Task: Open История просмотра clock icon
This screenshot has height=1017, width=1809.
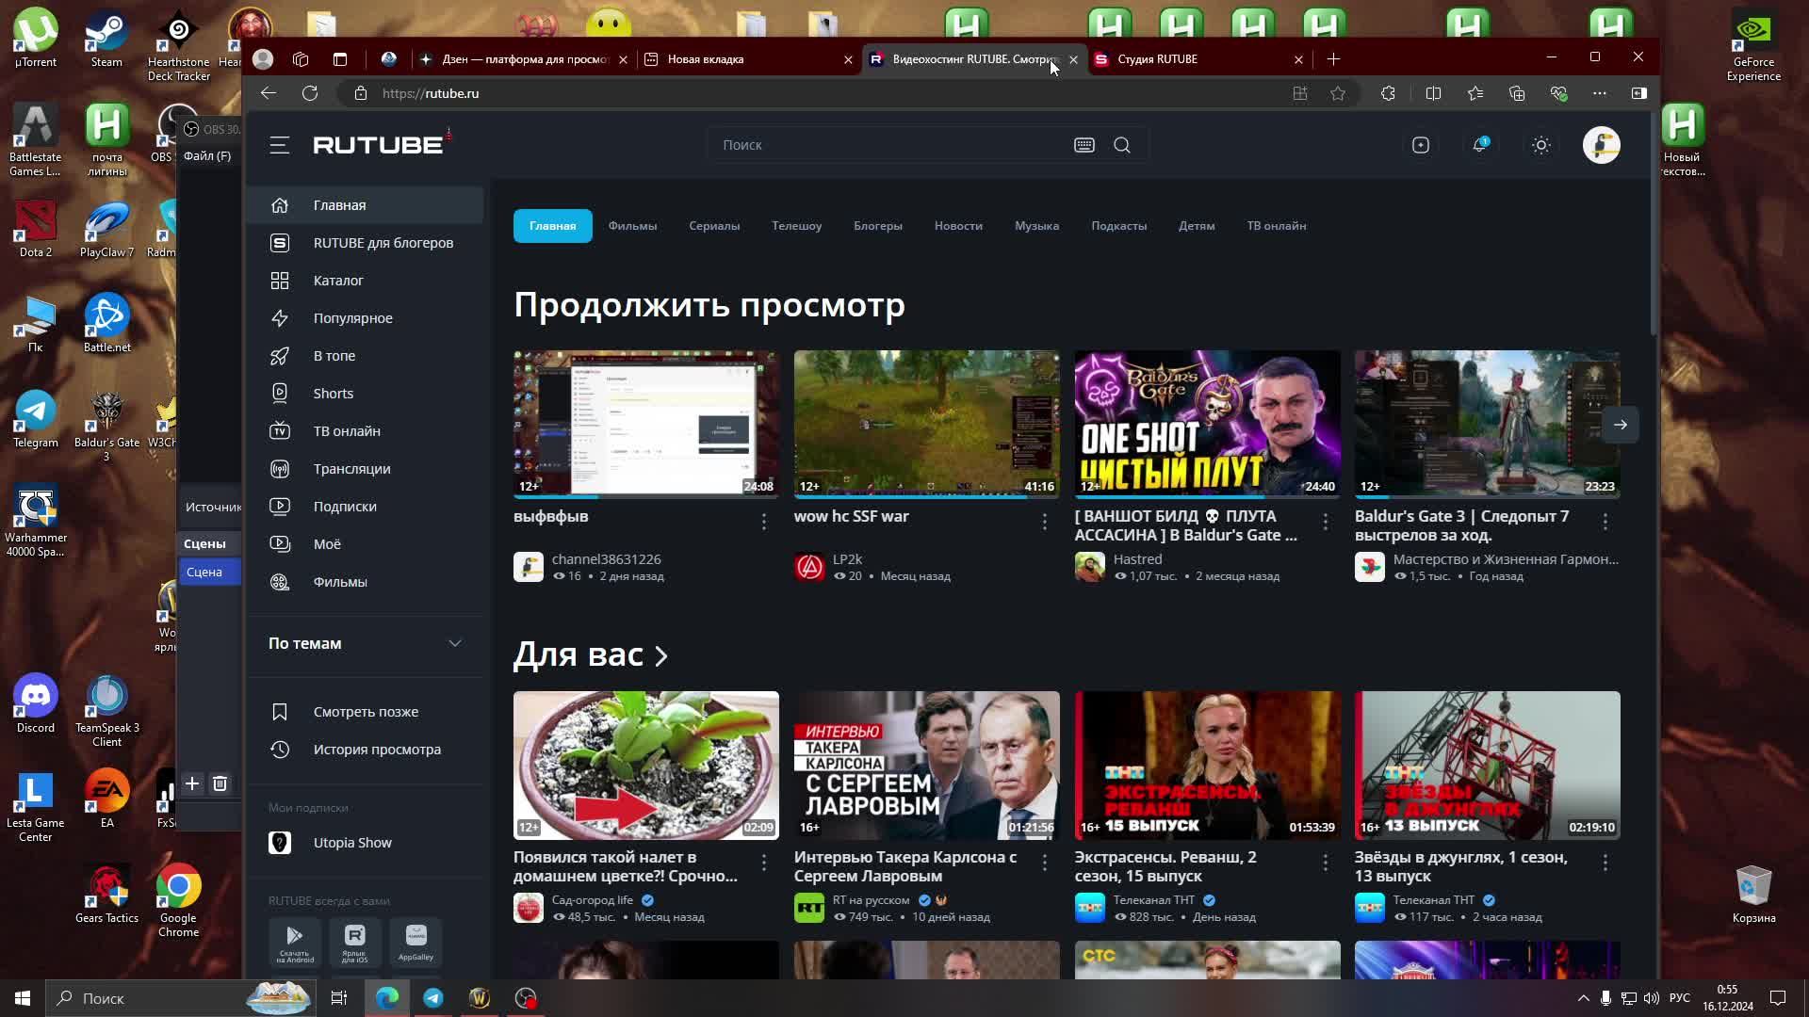Action: point(280,749)
